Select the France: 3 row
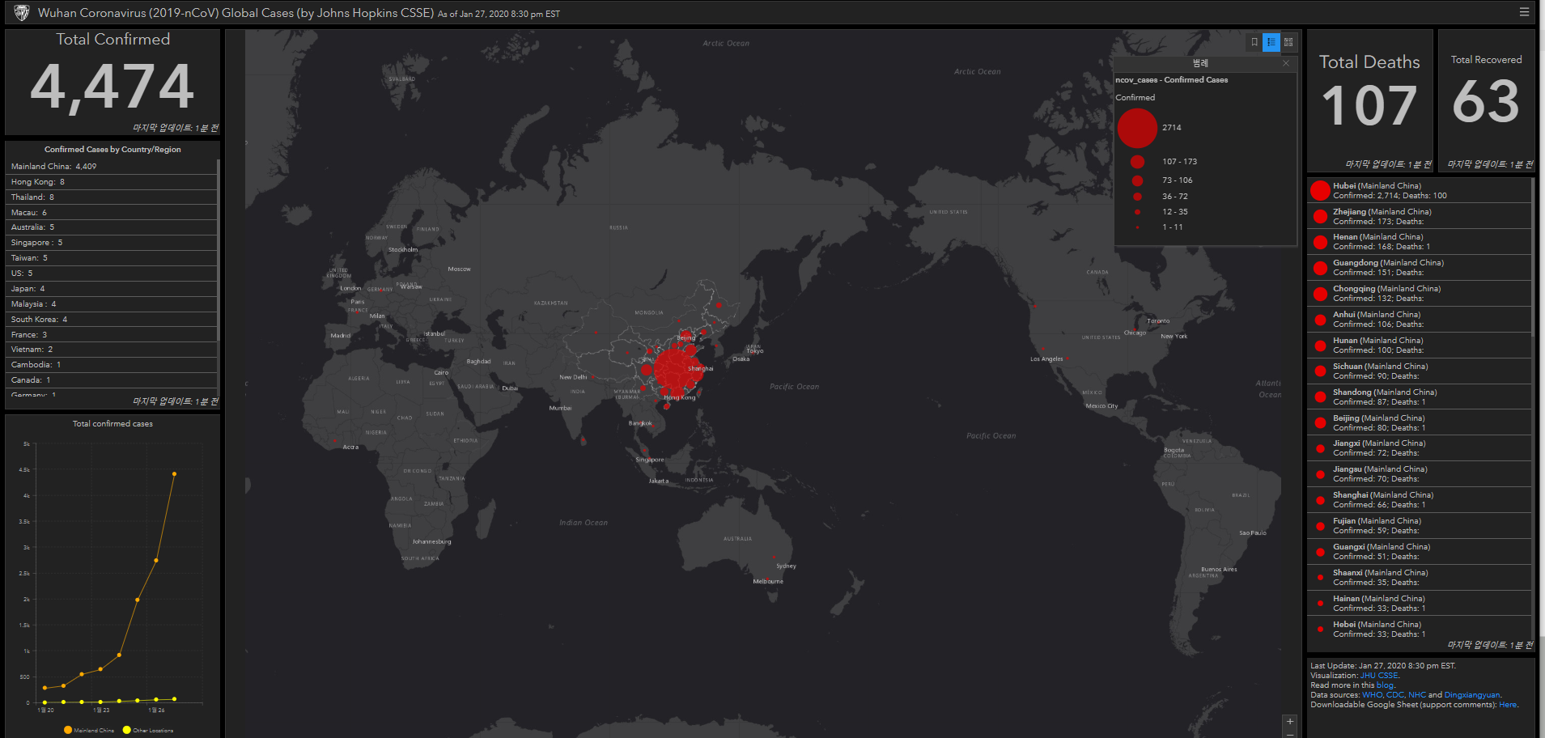 (112, 335)
